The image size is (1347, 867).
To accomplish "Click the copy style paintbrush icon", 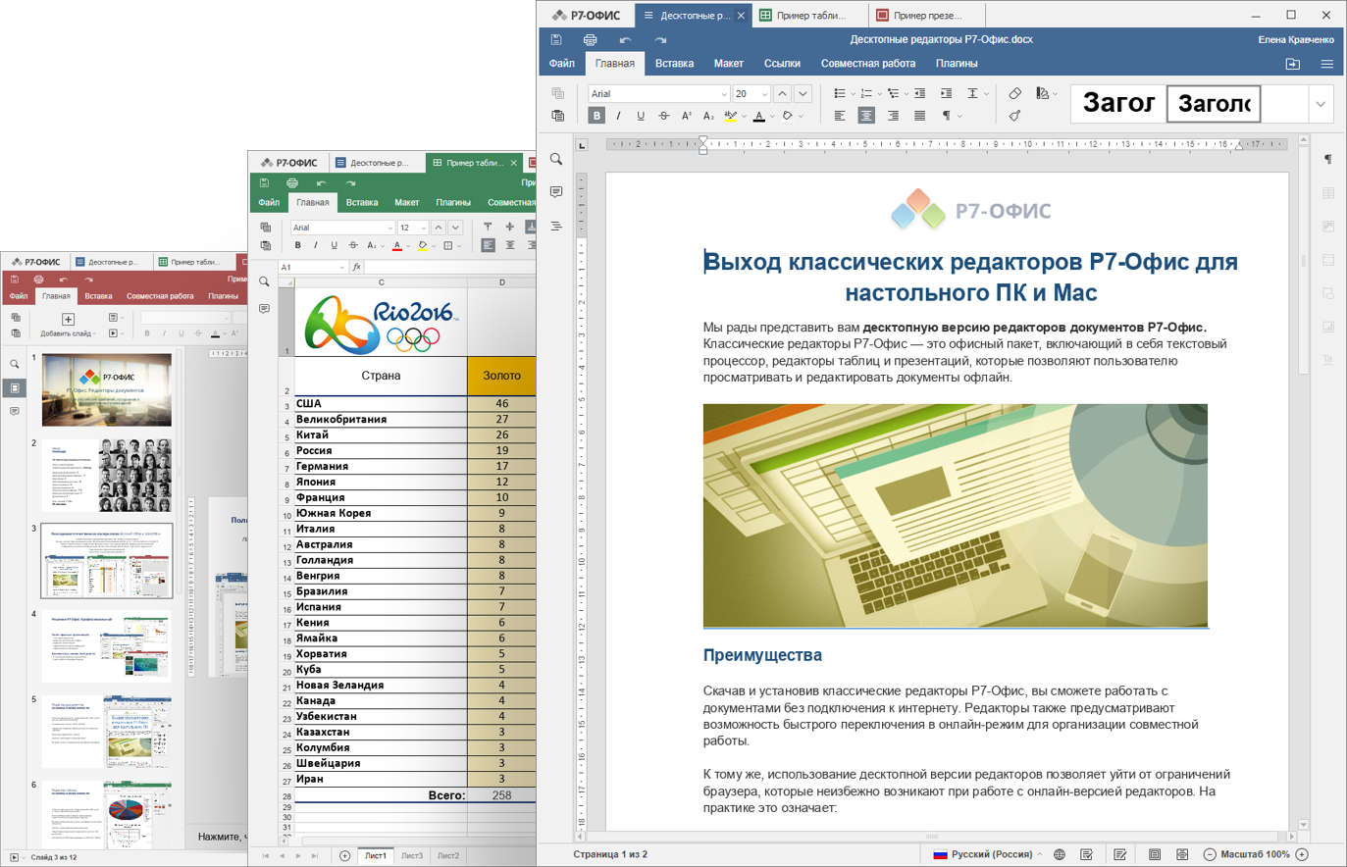I will click(x=1015, y=116).
